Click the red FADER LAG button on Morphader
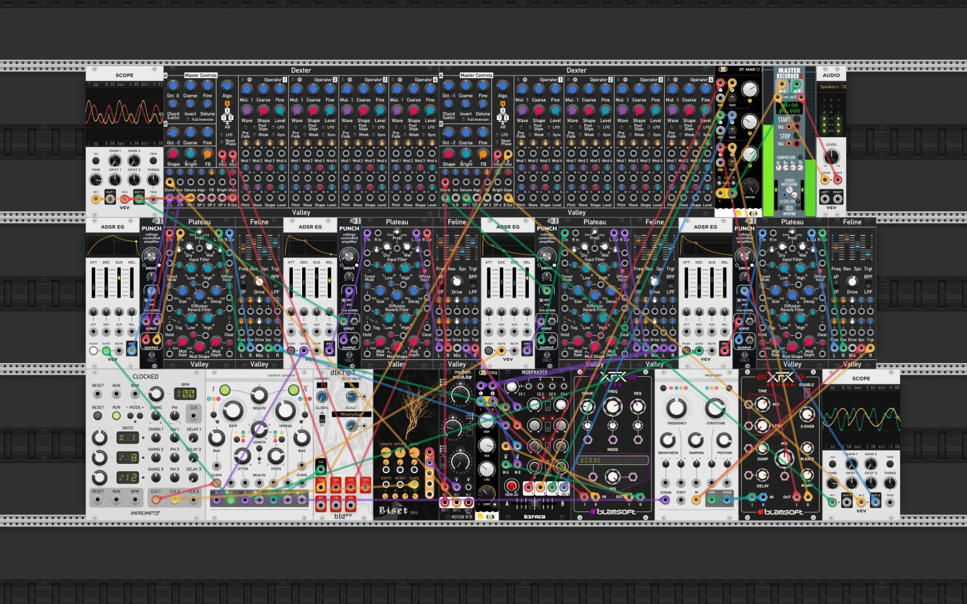This screenshot has height=604, width=967. (x=512, y=486)
